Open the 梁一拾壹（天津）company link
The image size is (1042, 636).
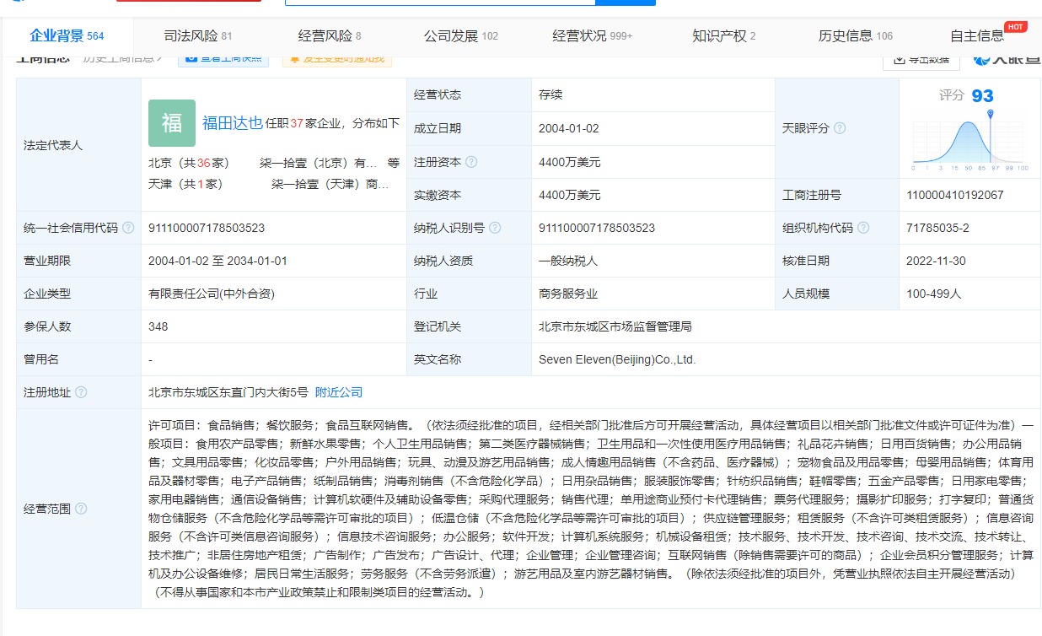click(330, 183)
